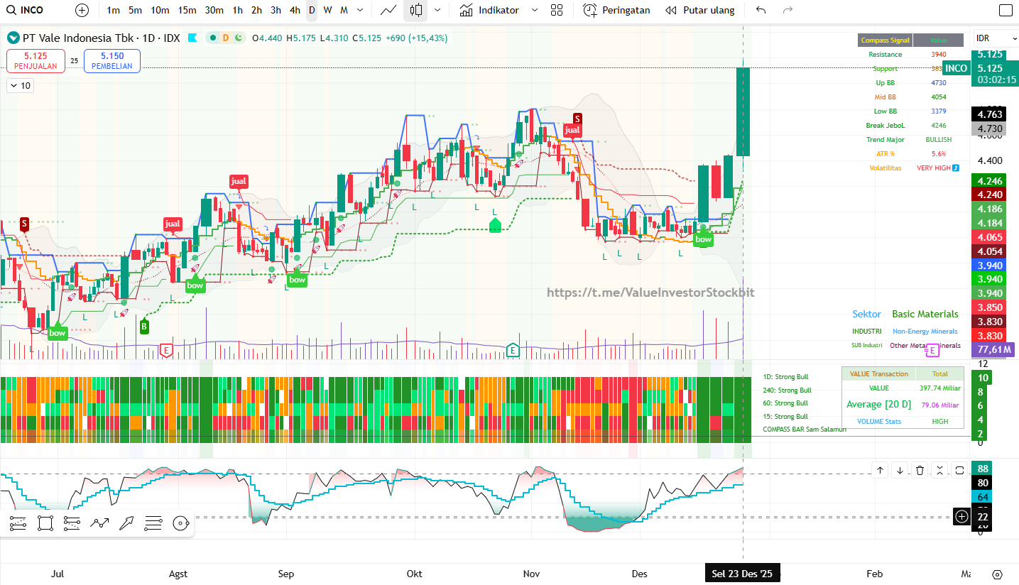Switch to the 30m timeframe
Image resolution: width=1019 pixels, height=585 pixels.
point(214,10)
